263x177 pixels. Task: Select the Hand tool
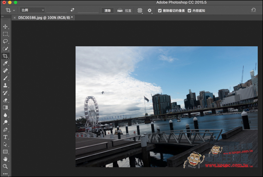tap(5, 159)
